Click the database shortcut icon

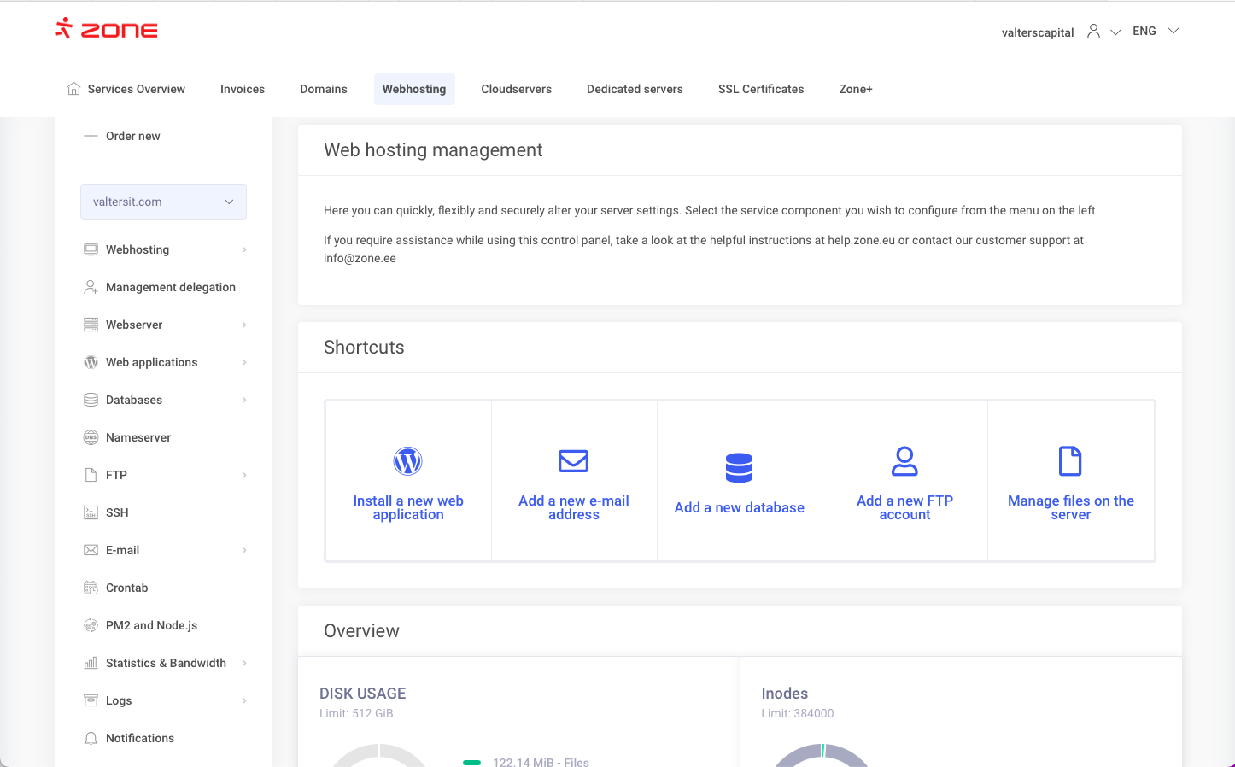tap(739, 468)
